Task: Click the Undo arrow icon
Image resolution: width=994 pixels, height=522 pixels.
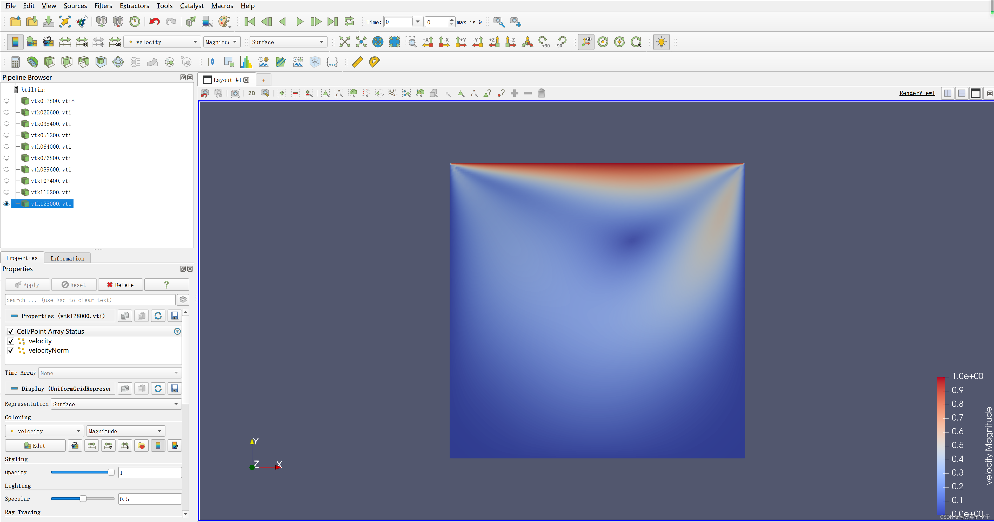Action: (x=154, y=22)
